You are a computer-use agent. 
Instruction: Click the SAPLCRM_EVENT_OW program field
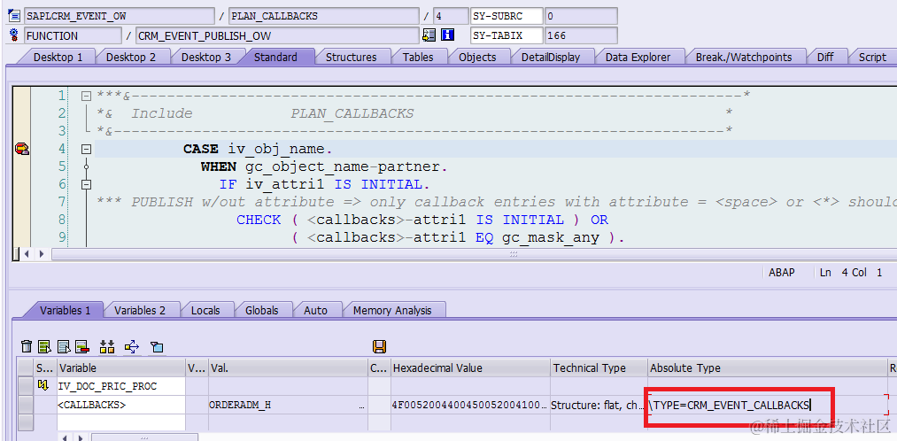pyautogui.click(x=120, y=16)
